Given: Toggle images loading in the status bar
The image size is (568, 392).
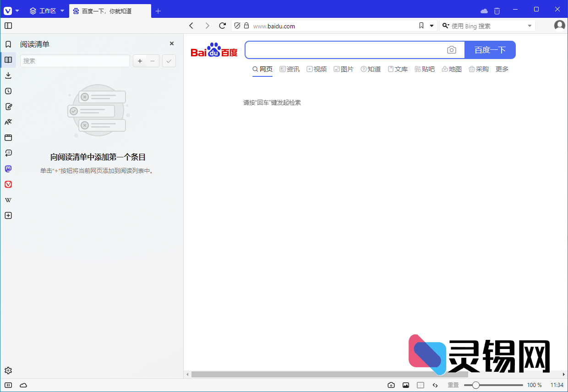Looking at the screenshot, I should click(x=405, y=385).
